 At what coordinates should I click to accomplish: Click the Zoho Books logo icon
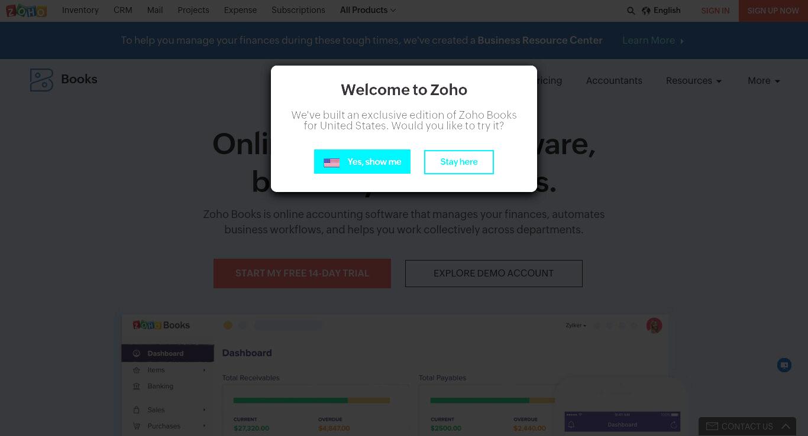pyautogui.click(x=41, y=80)
